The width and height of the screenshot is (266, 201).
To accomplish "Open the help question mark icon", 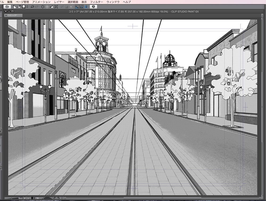I will [93, 6].
